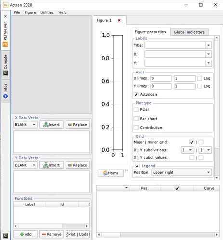This screenshot has height=240, width=223.
Task: Click the Plot | Update button
Action: point(78,234)
